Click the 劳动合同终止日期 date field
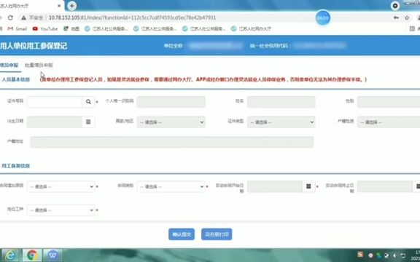The width and height of the screenshot is (420, 262). (x=385, y=186)
